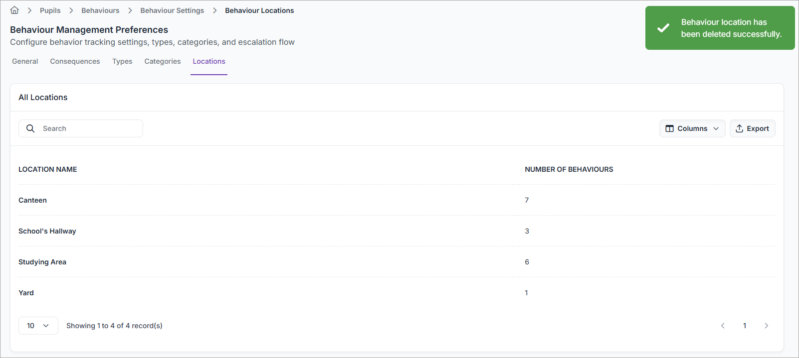Viewport: 799px width, 358px height.
Task: Navigate to Behaviours breadcrumb link
Action: click(100, 10)
